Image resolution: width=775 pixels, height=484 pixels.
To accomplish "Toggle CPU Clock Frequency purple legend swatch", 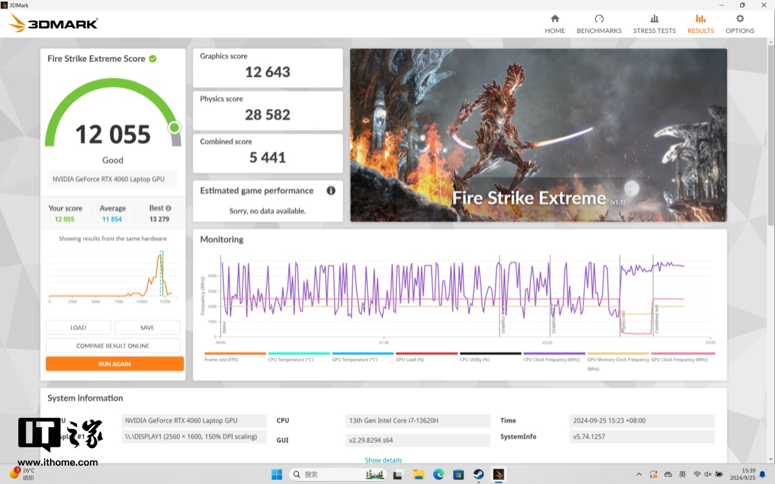I will [554, 354].
